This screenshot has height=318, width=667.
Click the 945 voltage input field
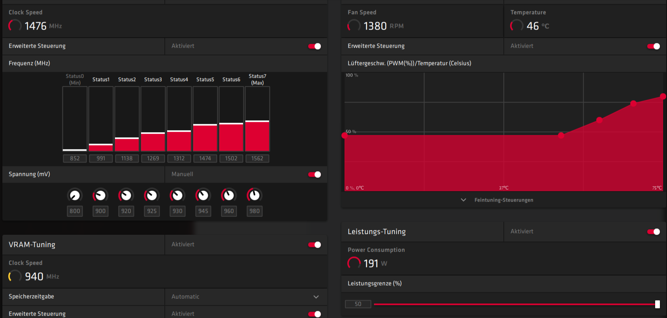pos(203,211)
